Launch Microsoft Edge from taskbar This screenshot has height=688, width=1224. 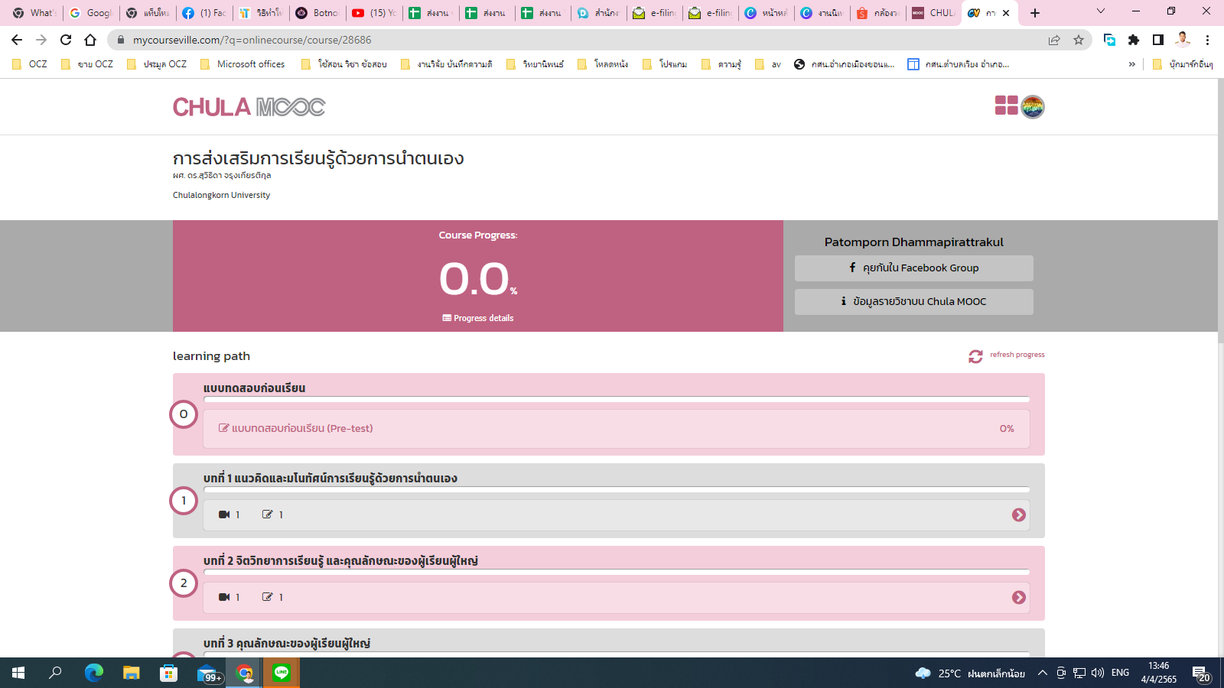pyautogui.click(x=94, y=673)
